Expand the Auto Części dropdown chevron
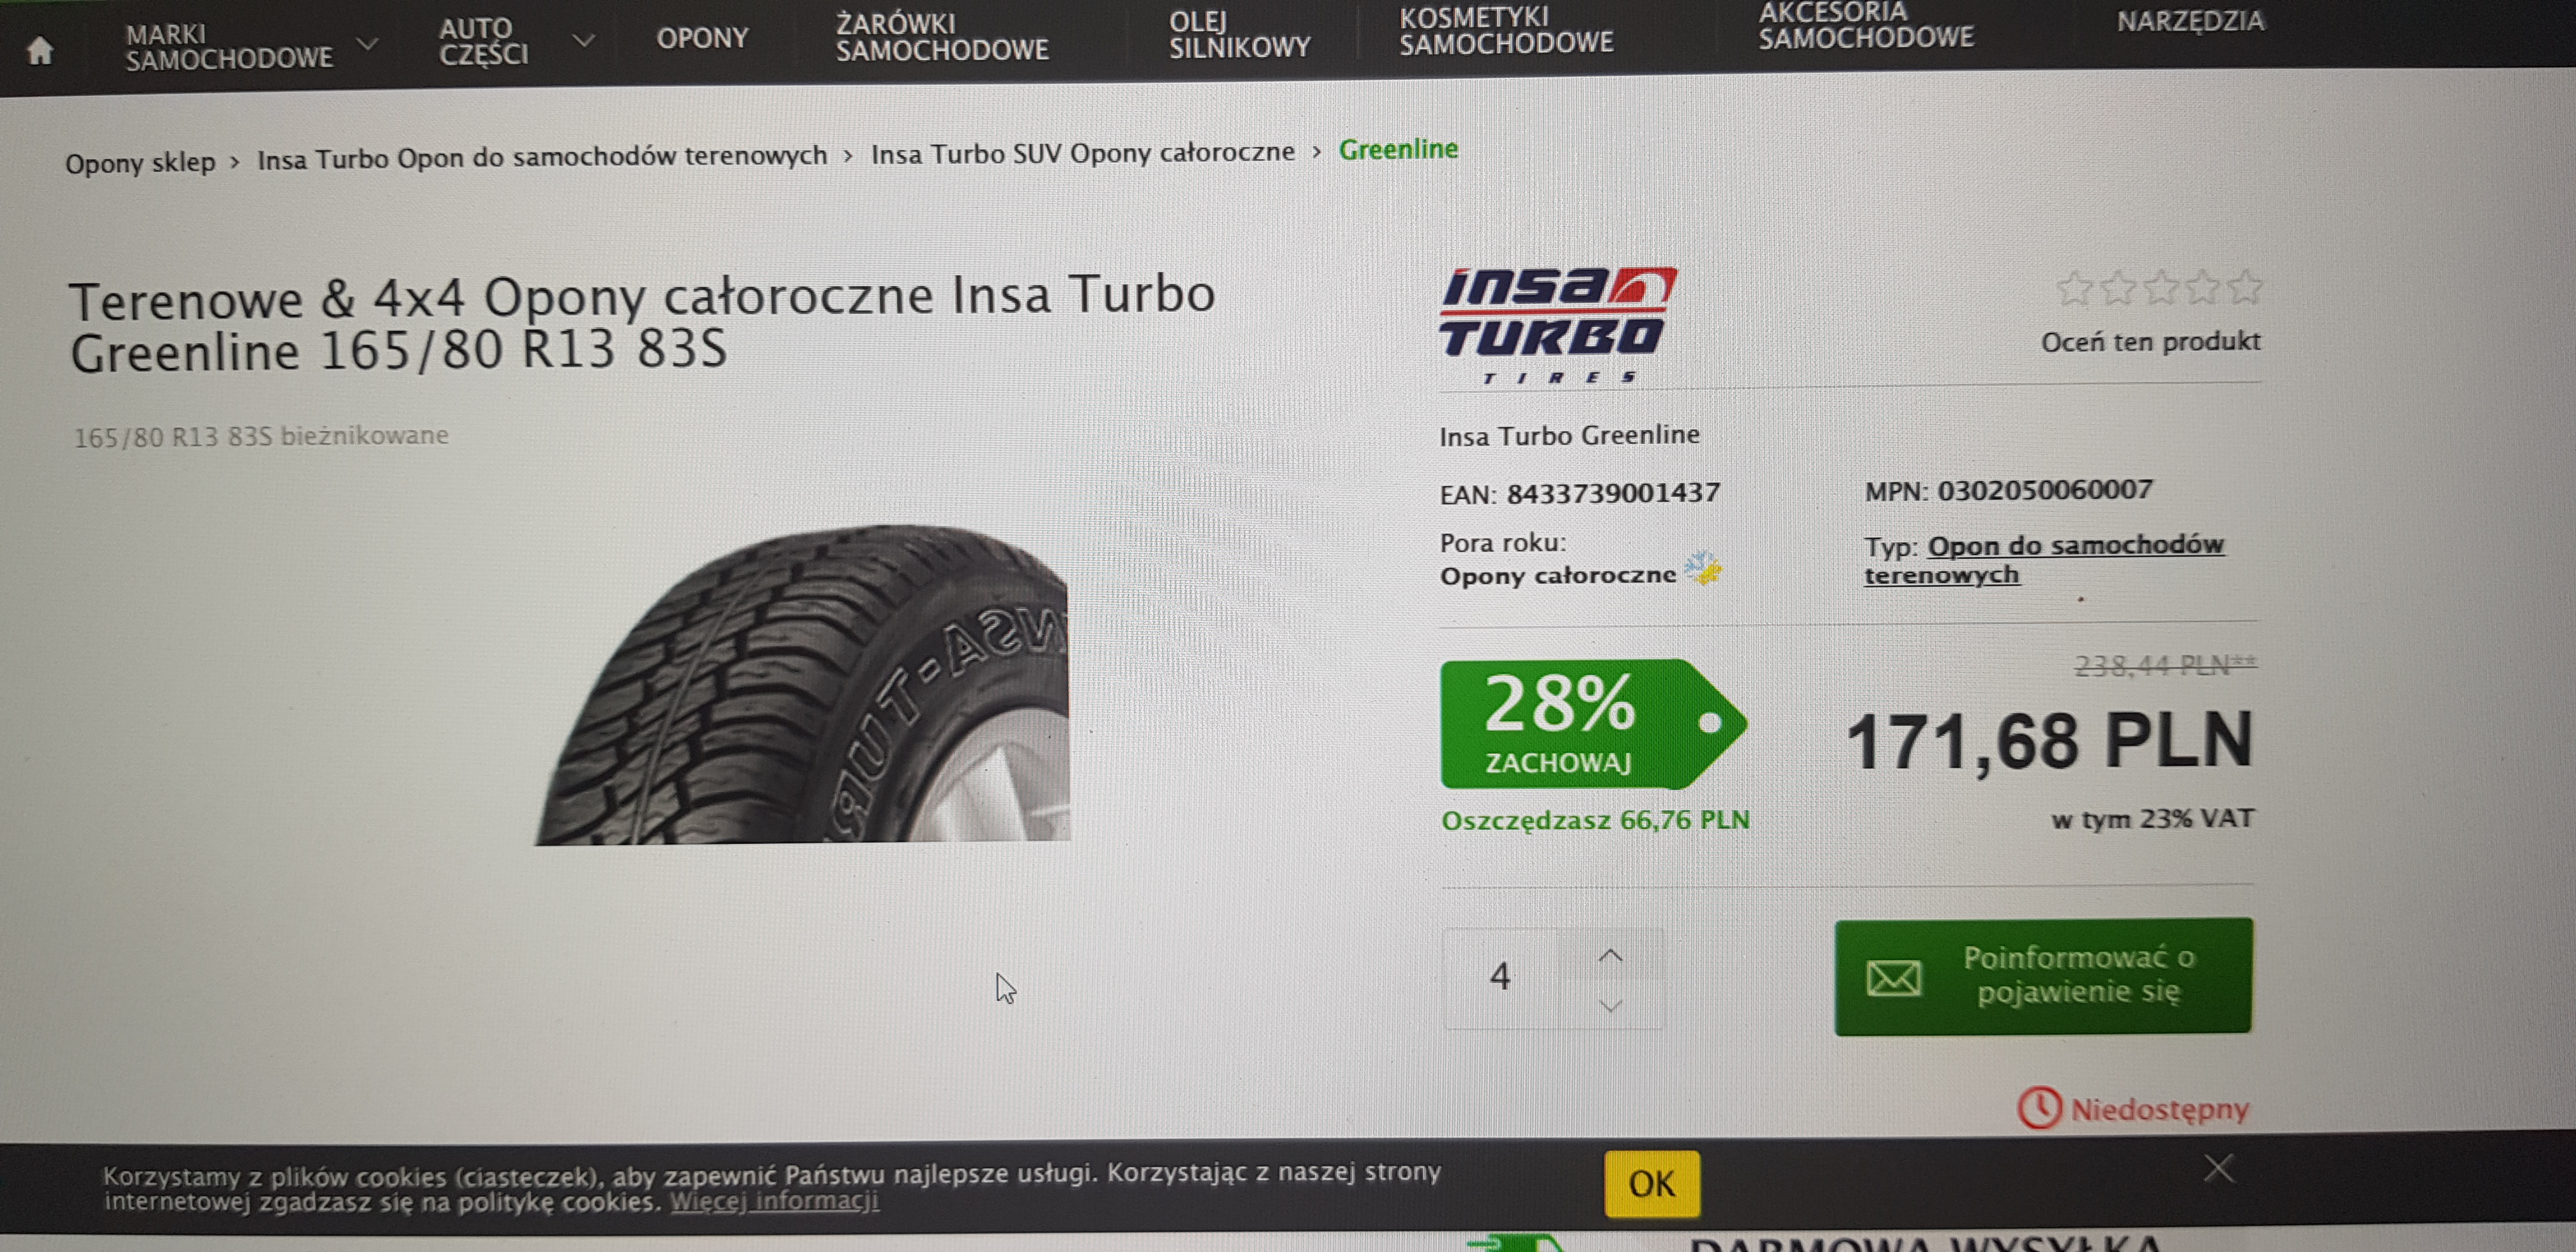 584,40
